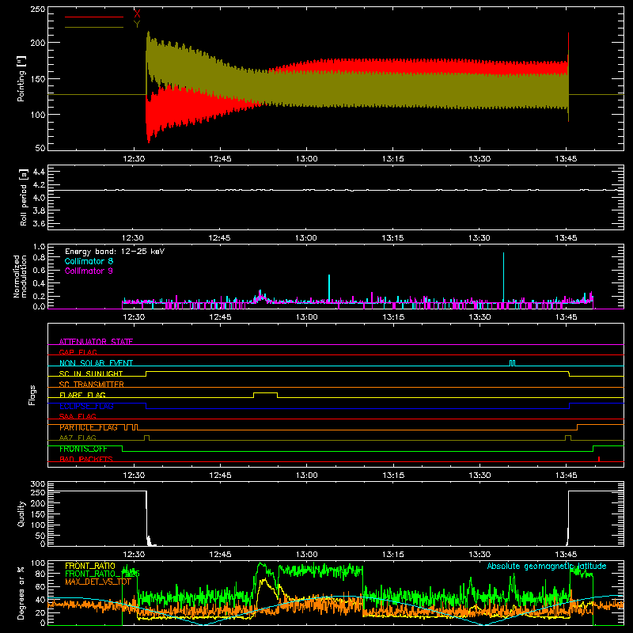Image resolution: width=633 pixels, height=633 pixels.
Task: Click the "100" tick on the bottom Degrees axis
Action: 38,563
